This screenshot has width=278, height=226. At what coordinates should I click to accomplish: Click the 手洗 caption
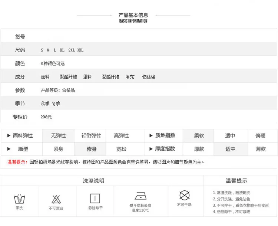pyautogui.click(x=20, y=208)
